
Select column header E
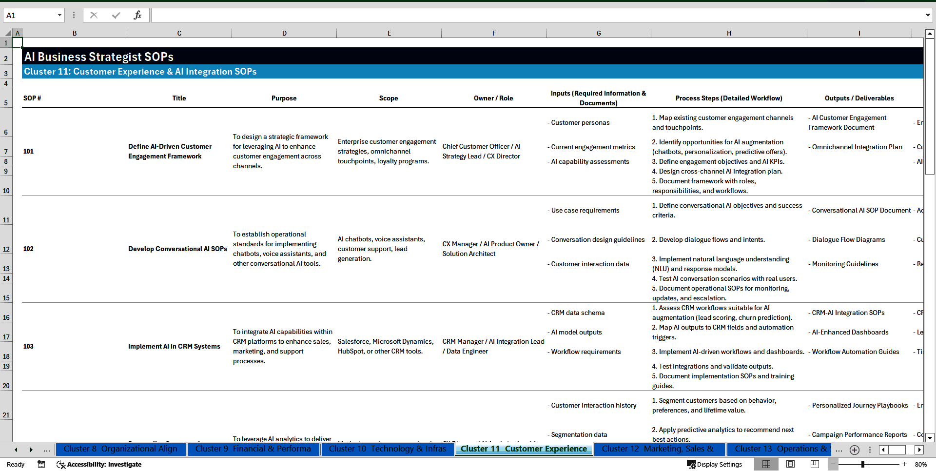coord(389,33)
